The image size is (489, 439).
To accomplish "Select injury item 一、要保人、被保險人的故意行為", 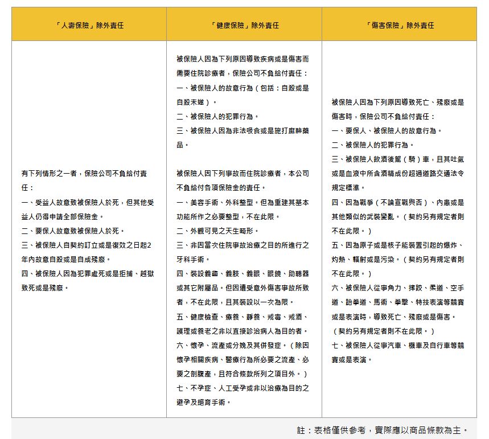I will [387, 130].
